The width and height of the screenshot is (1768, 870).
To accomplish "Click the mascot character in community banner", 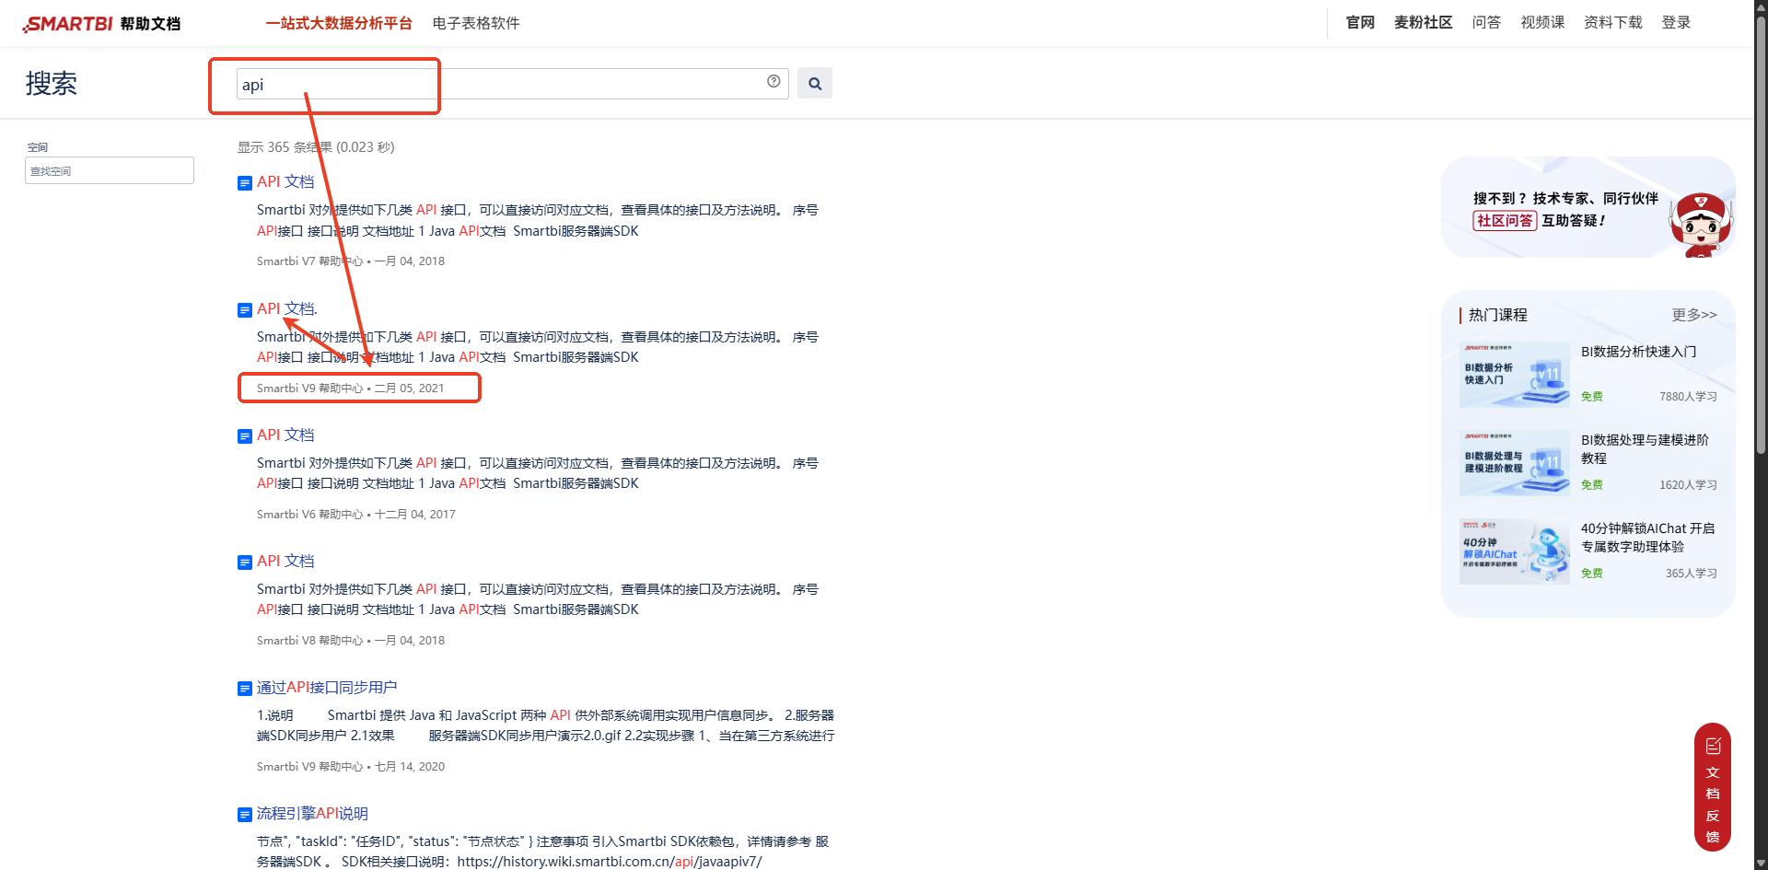I will (x=1701, y=224).
